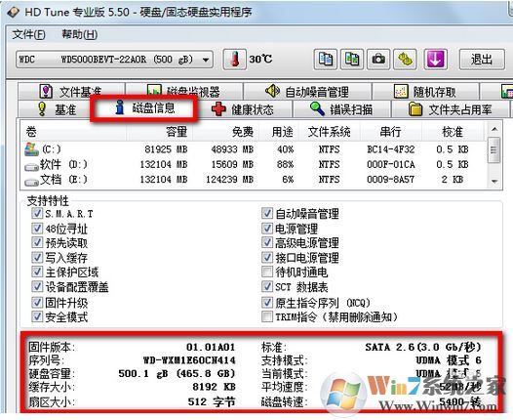513x420 pixels.
Task: Click the camera save screenshot icon
Action: [378, 60]
